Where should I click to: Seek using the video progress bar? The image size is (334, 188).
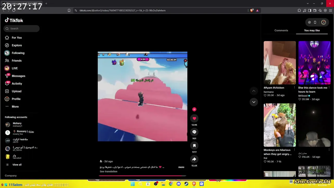point(142,176)
